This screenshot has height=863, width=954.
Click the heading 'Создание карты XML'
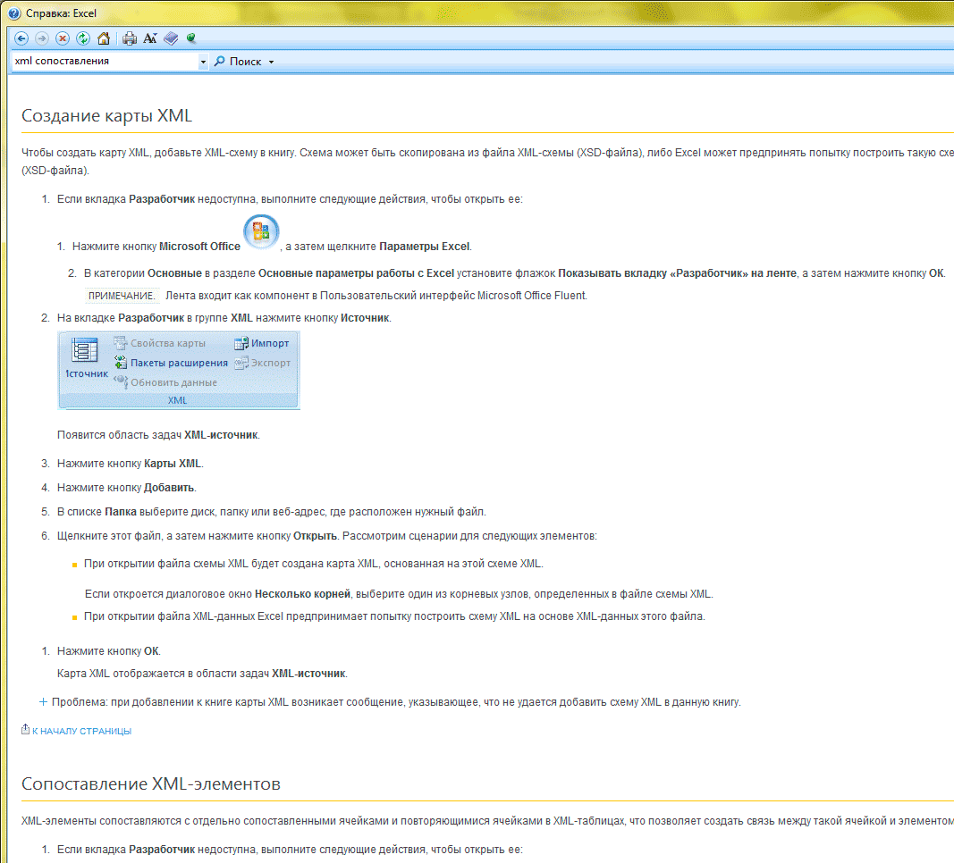click(x=106, y=115)
